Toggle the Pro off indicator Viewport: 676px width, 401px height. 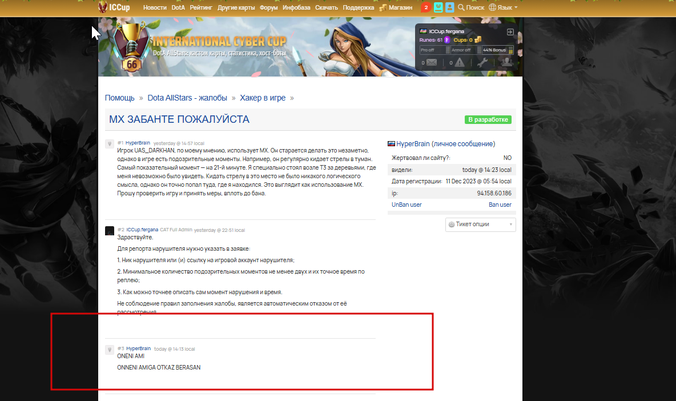click(x=434, y=50)
